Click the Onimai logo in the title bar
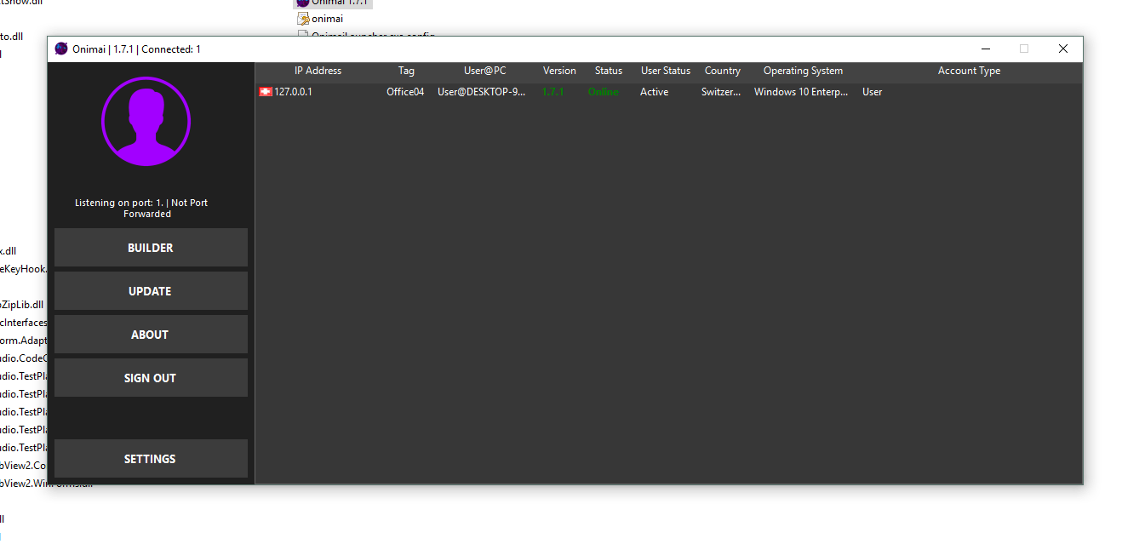Screen dimensions: 1122x544 pyautogui.click(x=60, y=49)
